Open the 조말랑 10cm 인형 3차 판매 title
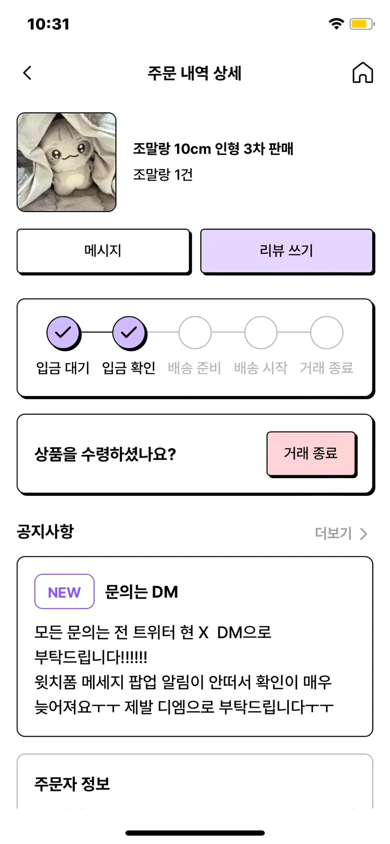 (x=213, y=149)
